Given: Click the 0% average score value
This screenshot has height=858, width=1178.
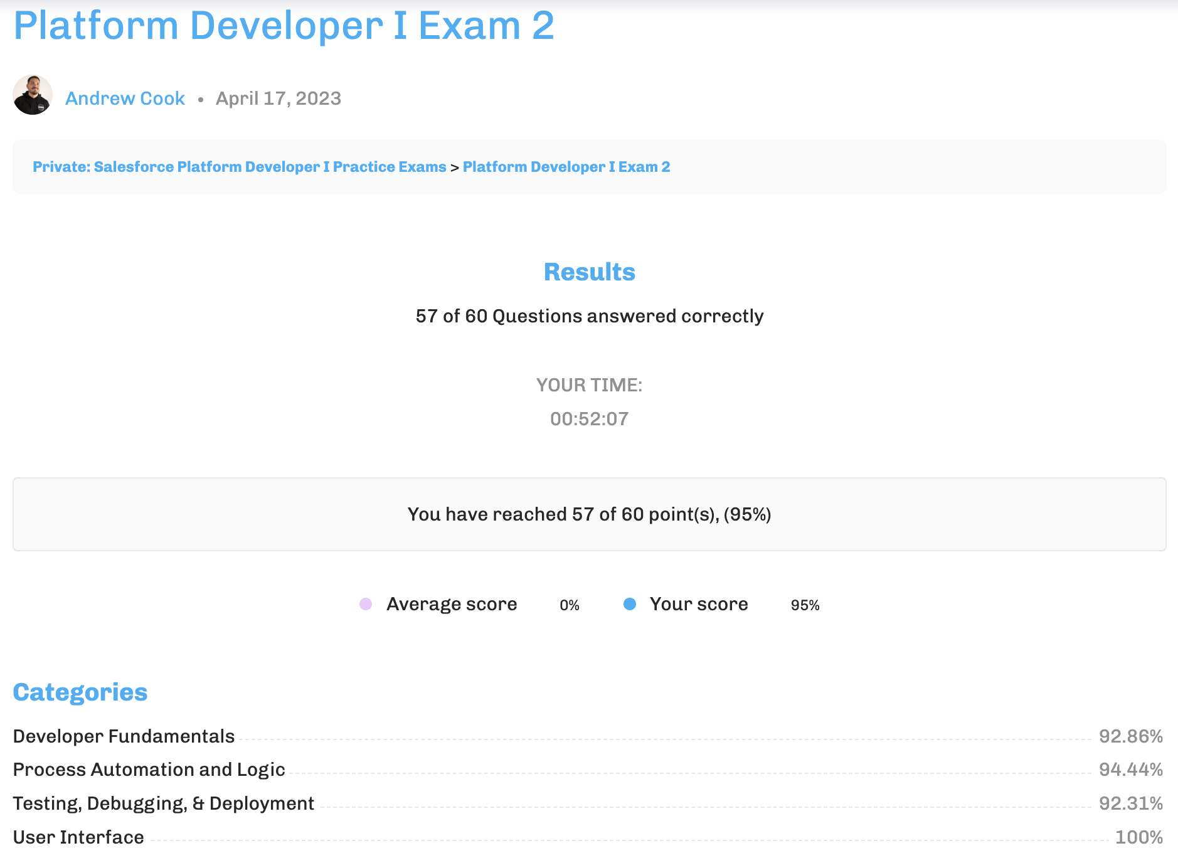Looking at the screenshot, I should click(570, 605).
